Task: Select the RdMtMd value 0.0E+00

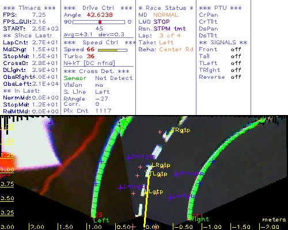Action: pos(45,112)
